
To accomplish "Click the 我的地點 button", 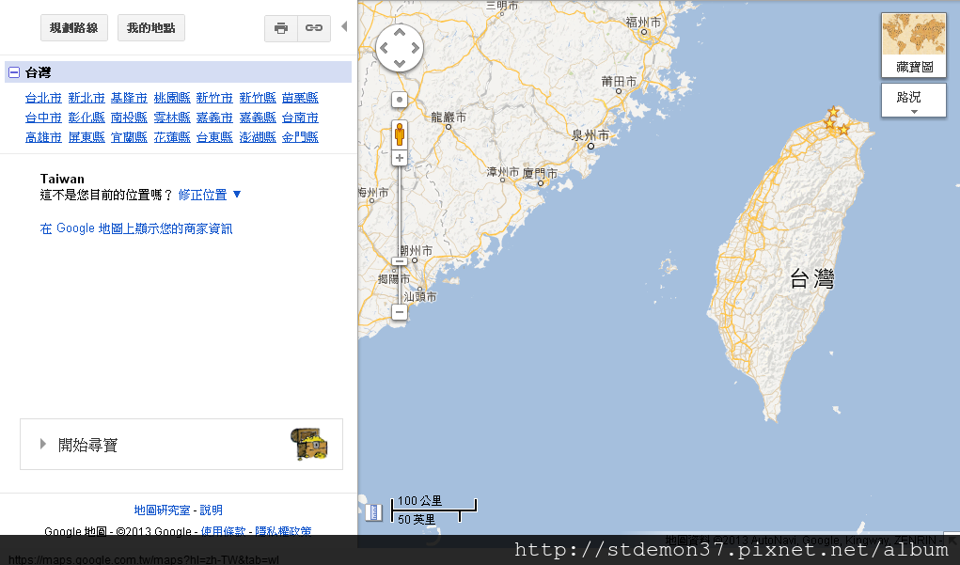I will pyautogui.click(x=151, y=28).
